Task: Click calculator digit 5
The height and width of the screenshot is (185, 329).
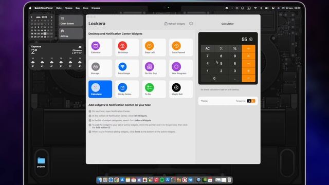Action: [x=221, y=63]
